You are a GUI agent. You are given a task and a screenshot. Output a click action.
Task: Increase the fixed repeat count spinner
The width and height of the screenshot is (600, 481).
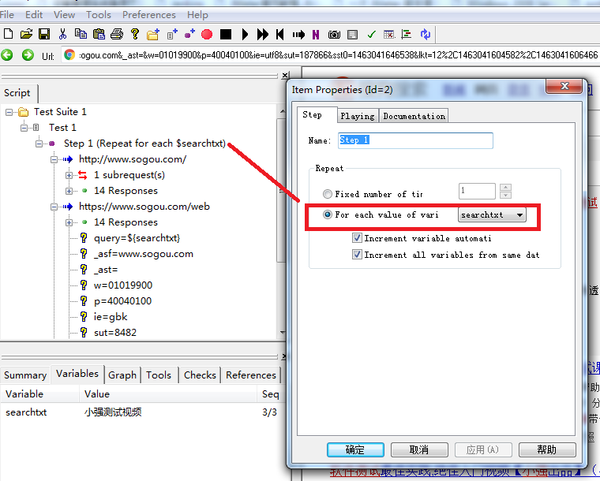(505, 187)
